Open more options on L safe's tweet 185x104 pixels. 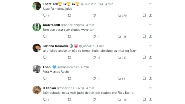point(150,4)
